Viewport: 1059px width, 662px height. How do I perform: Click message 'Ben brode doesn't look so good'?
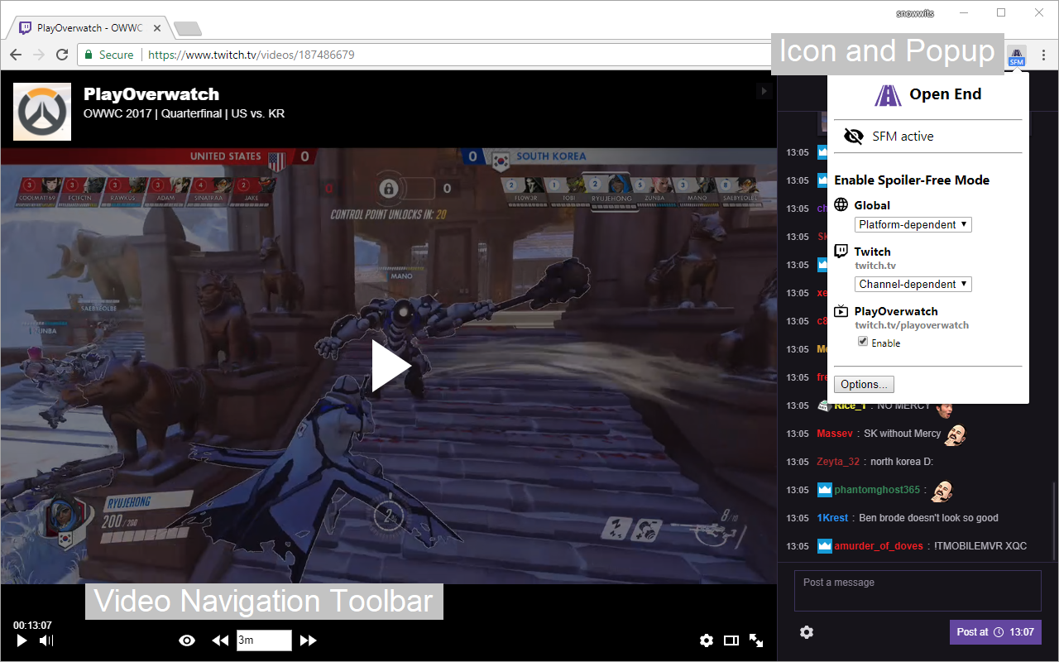click(x=928, y=518)
